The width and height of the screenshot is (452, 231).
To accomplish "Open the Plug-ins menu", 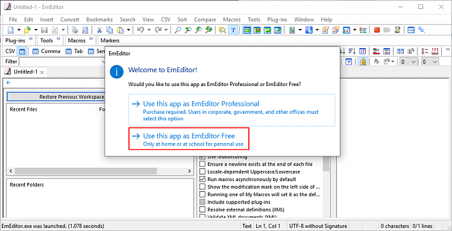I will (277, 20).
